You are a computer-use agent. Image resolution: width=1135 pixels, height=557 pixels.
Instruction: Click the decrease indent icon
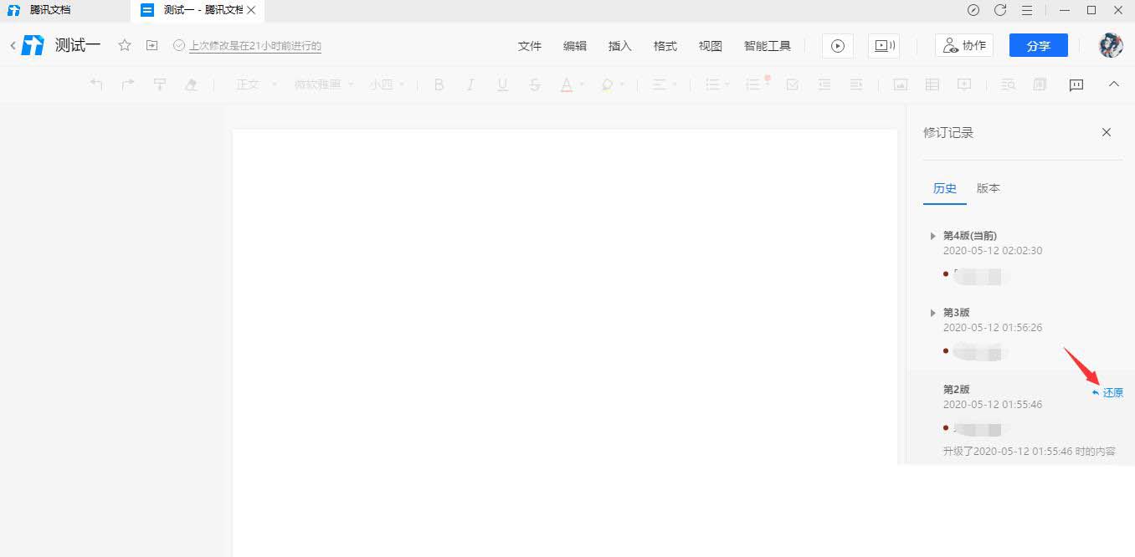[824, 84]
